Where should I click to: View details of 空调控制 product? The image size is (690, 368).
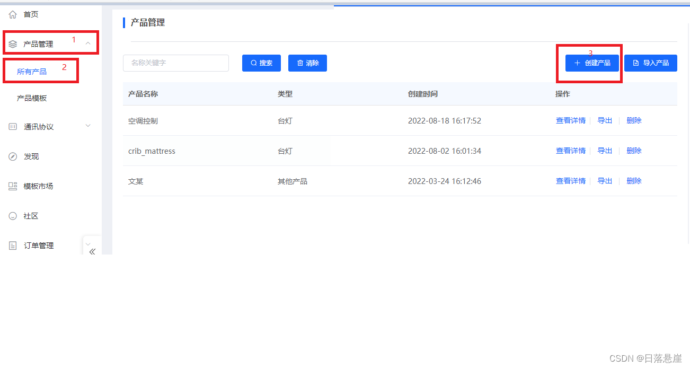571,121
